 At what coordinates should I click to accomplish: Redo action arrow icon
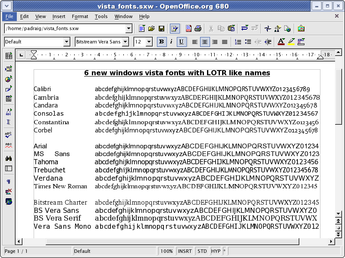[254, 28]
